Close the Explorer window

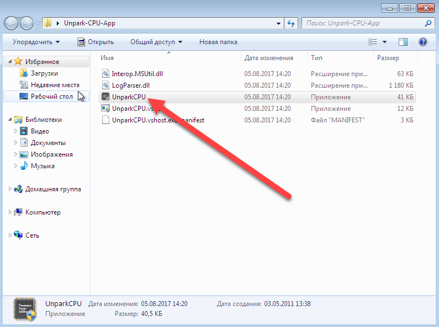426,8
